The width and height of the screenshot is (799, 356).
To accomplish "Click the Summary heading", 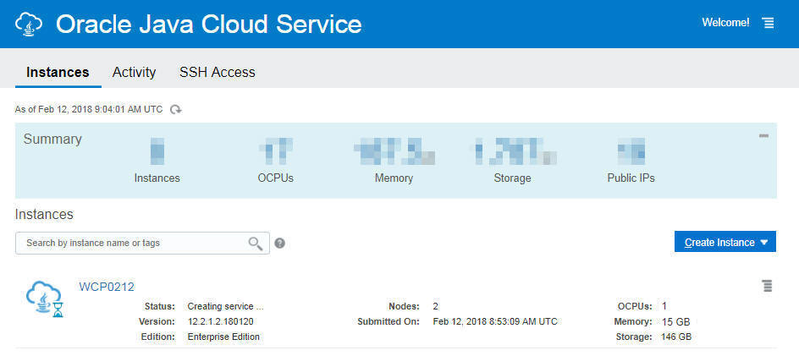I will click(52, 140).
